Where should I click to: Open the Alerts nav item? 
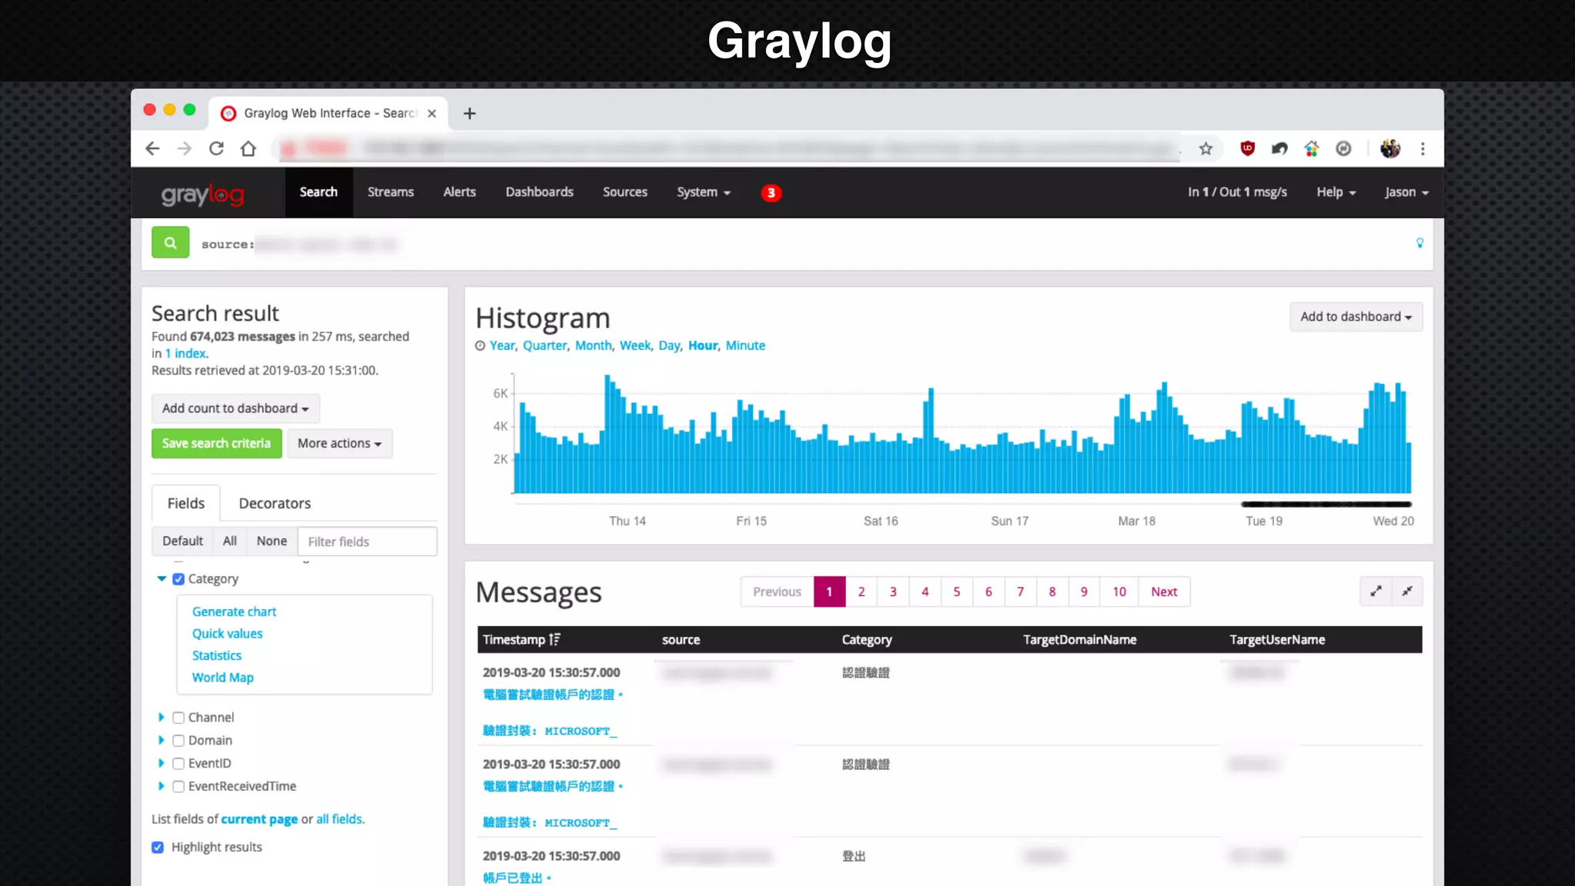(x=460, y=192)
